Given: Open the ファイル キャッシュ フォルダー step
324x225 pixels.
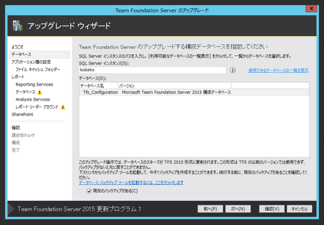Looking at the screenshot, I should (x=38, y=69).
